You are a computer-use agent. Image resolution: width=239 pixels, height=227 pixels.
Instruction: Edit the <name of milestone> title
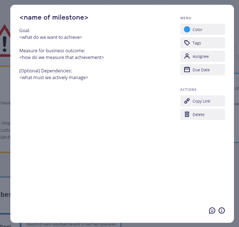click(54, 18)
